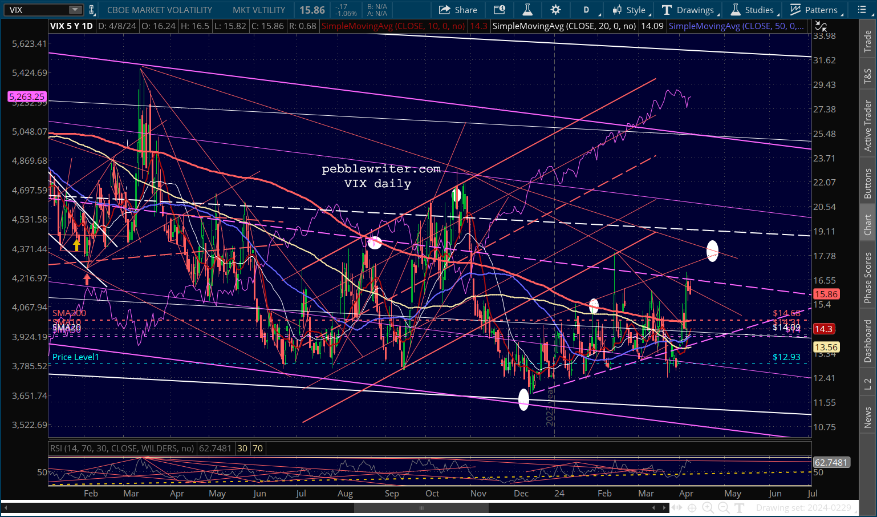Image resolution: width=877 pixels, height=517 pixels.
Task: Open chart settings gear icon
Action: 555,10
